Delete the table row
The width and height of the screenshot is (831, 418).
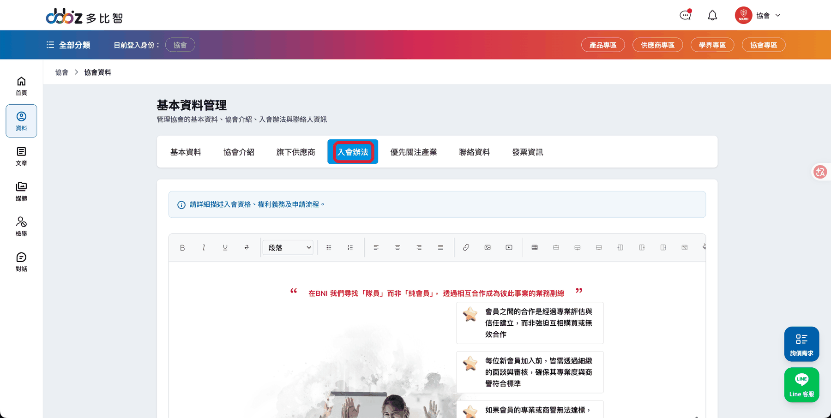click(599, 248)
